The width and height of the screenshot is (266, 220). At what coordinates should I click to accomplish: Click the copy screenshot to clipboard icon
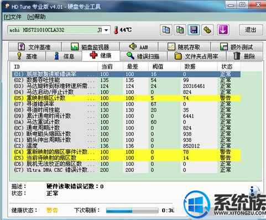click(x=180, y=30)
